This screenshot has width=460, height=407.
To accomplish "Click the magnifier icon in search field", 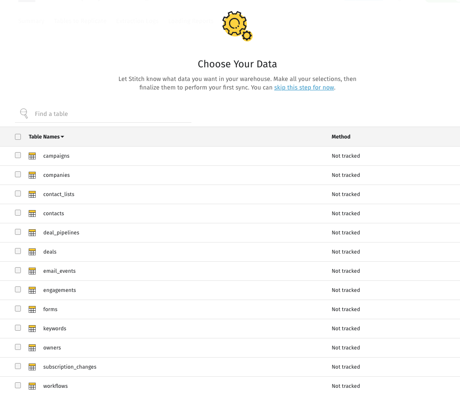I will point(24,113).
